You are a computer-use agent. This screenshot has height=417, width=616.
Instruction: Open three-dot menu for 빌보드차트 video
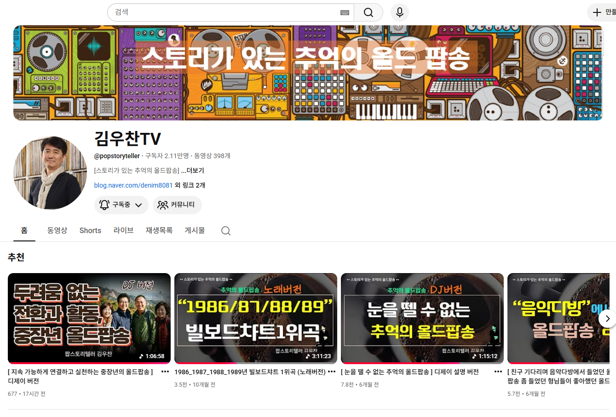point(332,372)
